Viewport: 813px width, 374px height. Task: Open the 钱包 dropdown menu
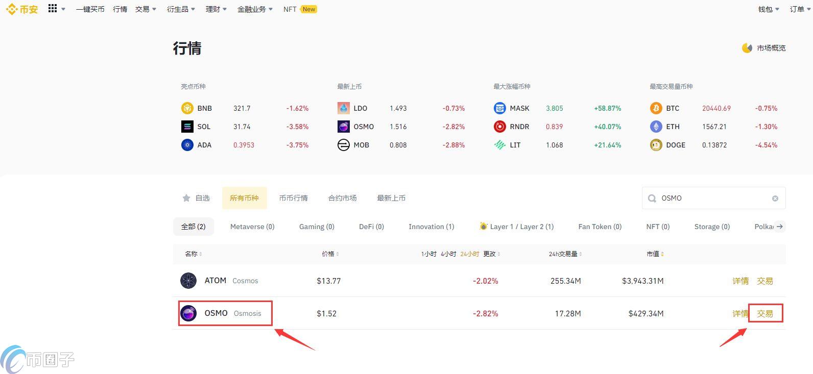coord(769,9)
